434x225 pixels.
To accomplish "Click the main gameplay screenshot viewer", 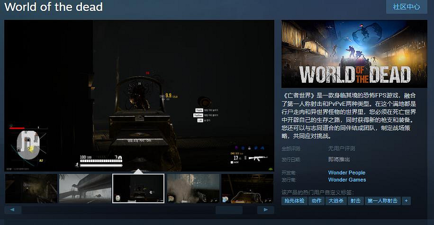I will pos(139,95).
